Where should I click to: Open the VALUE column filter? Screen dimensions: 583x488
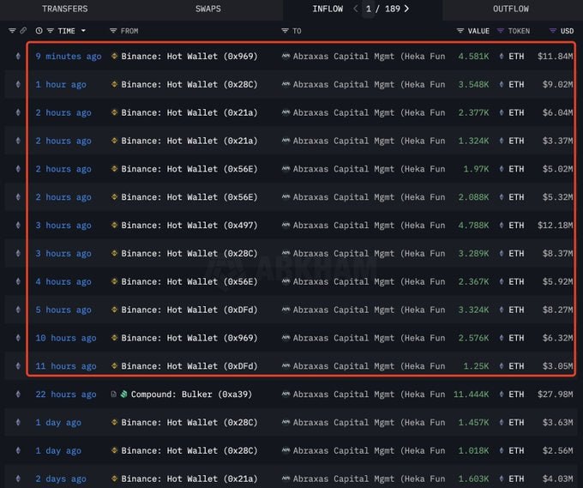460,31
